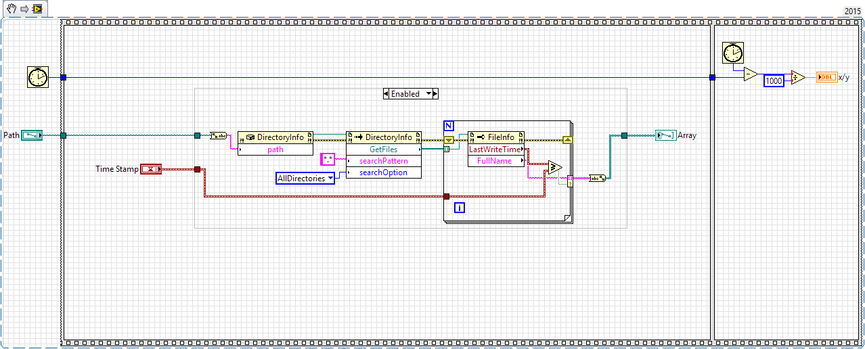Select the FullName property row
This screenshot has width=865, height=349.
pos(496,161)
